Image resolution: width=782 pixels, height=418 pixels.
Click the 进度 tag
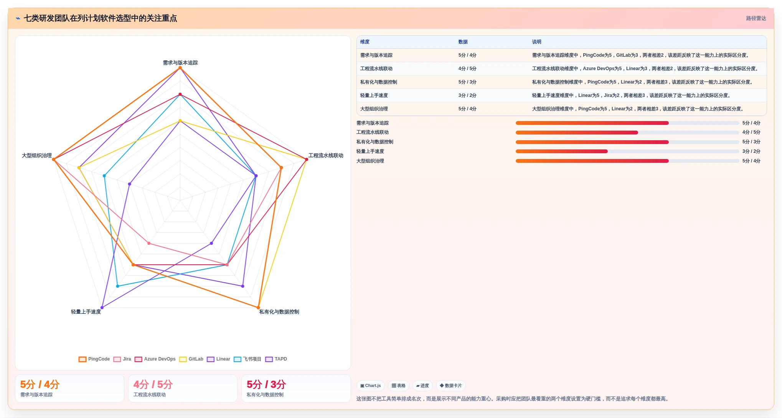coord(422,385)
